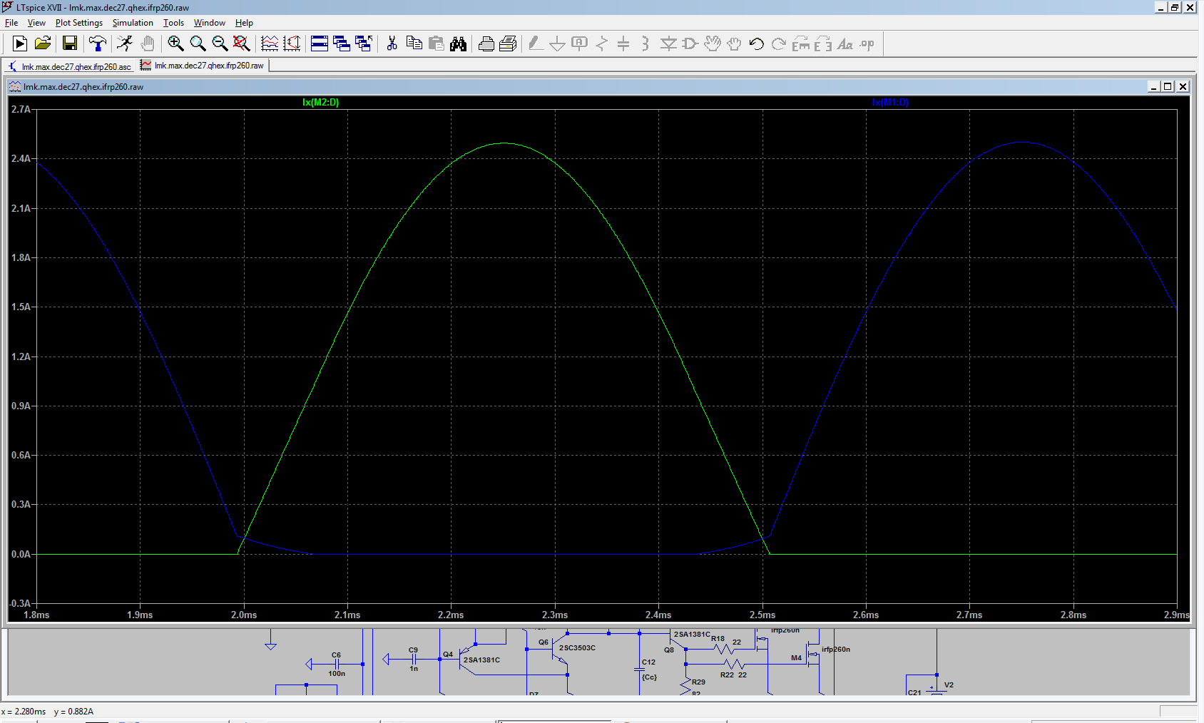Open the Help menu
This screenshot has width=1204, height=723.
[x=244, y=23]
